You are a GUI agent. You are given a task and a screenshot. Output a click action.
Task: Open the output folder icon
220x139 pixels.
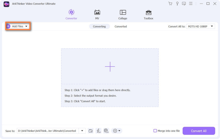(x=91, y=131)
